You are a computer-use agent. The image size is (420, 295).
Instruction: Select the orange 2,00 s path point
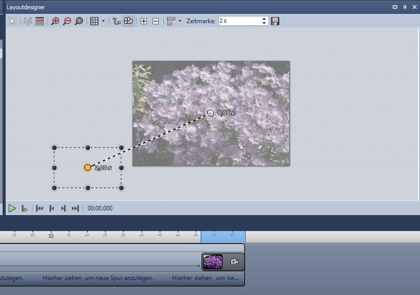point(88,168)
